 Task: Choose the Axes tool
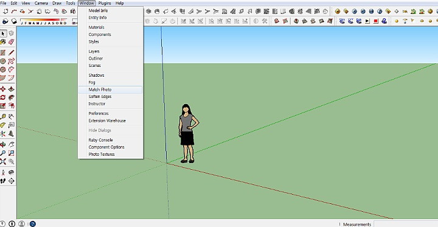coord(3,134)
